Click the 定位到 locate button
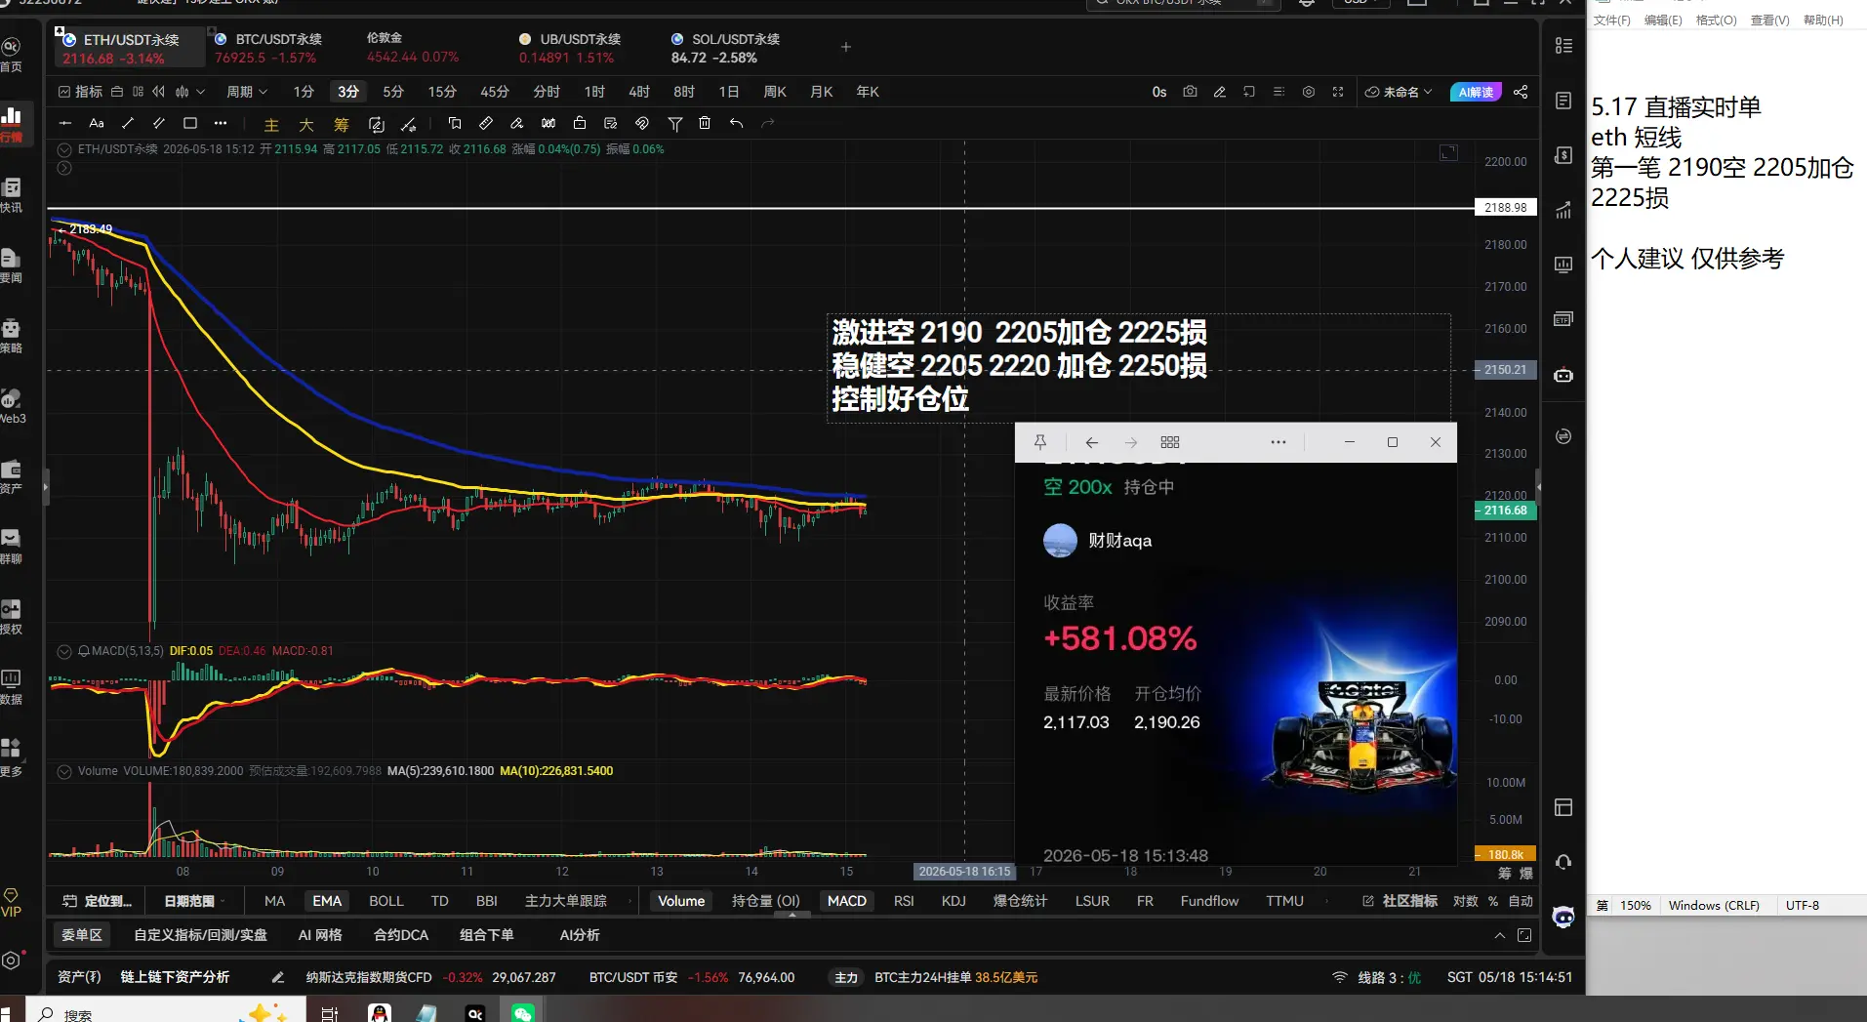This screenshot has width=1867, height=1022. [x=96, y=901]
